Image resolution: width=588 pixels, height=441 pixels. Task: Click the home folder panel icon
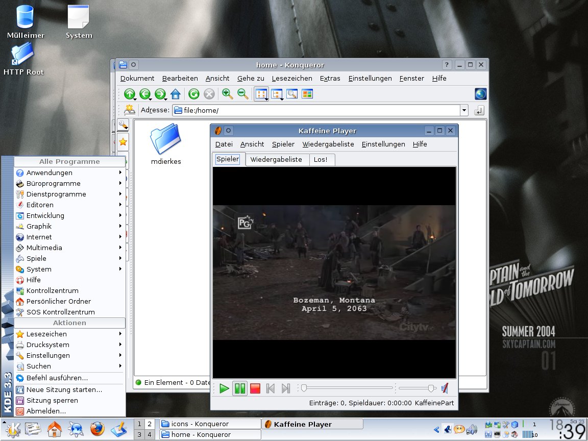click(55, 429)
